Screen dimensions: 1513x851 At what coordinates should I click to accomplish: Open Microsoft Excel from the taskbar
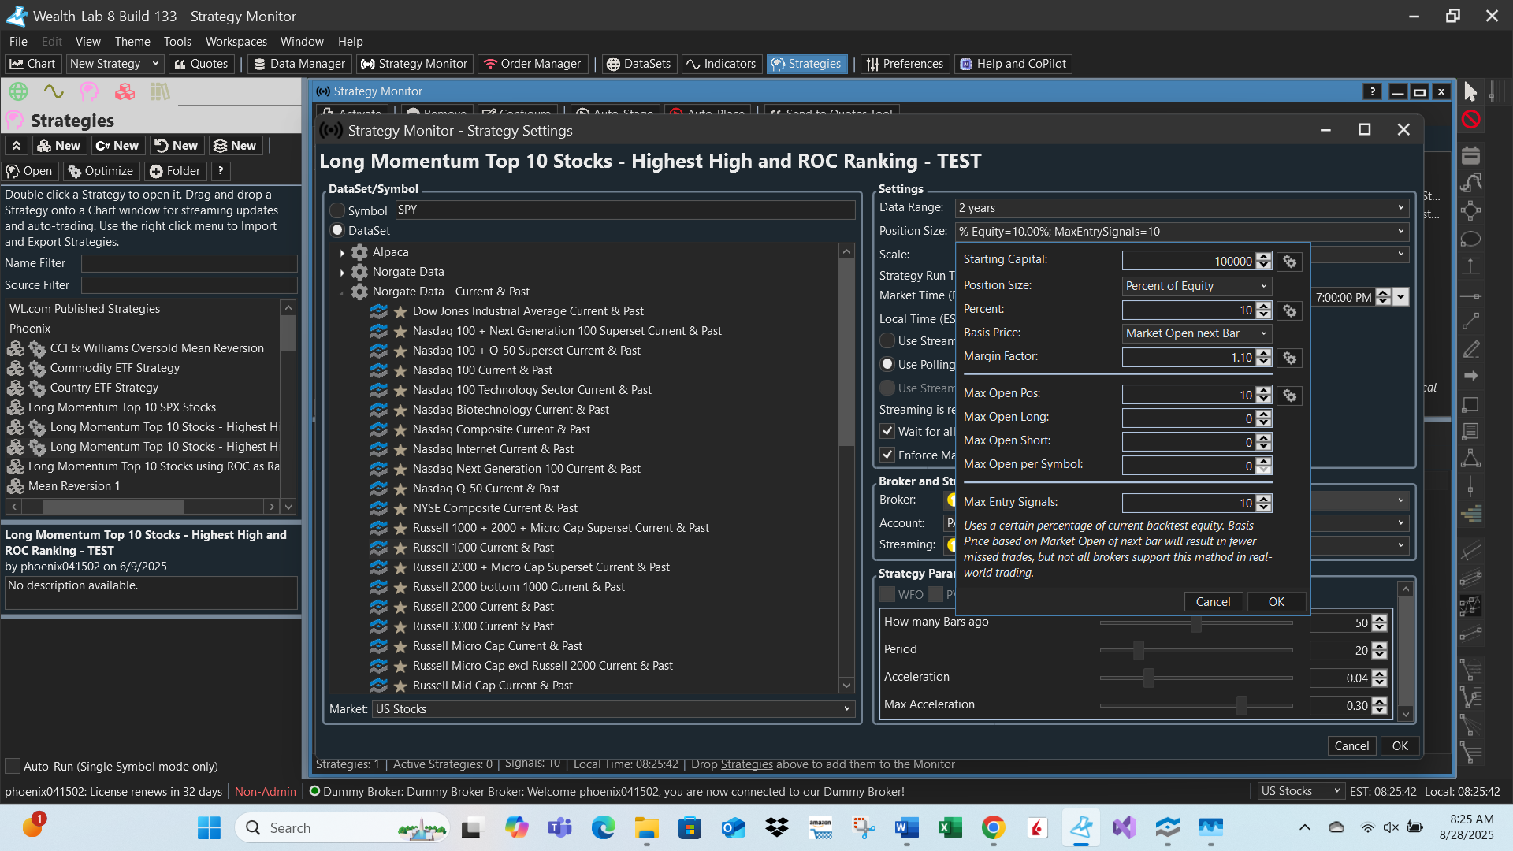pyautogui.click(x=950, y=827)
